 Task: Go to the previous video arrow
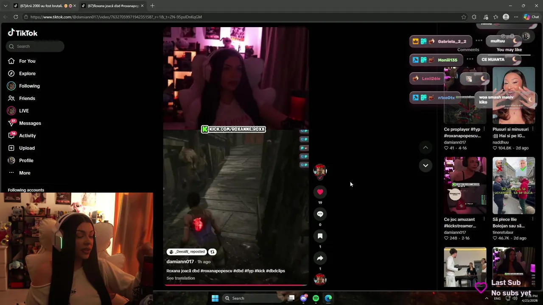point(425,147)
